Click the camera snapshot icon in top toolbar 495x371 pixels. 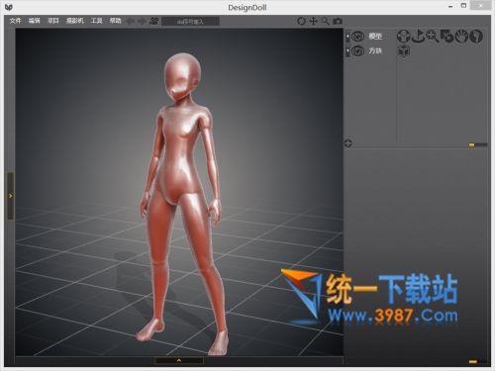click(338, 21)
